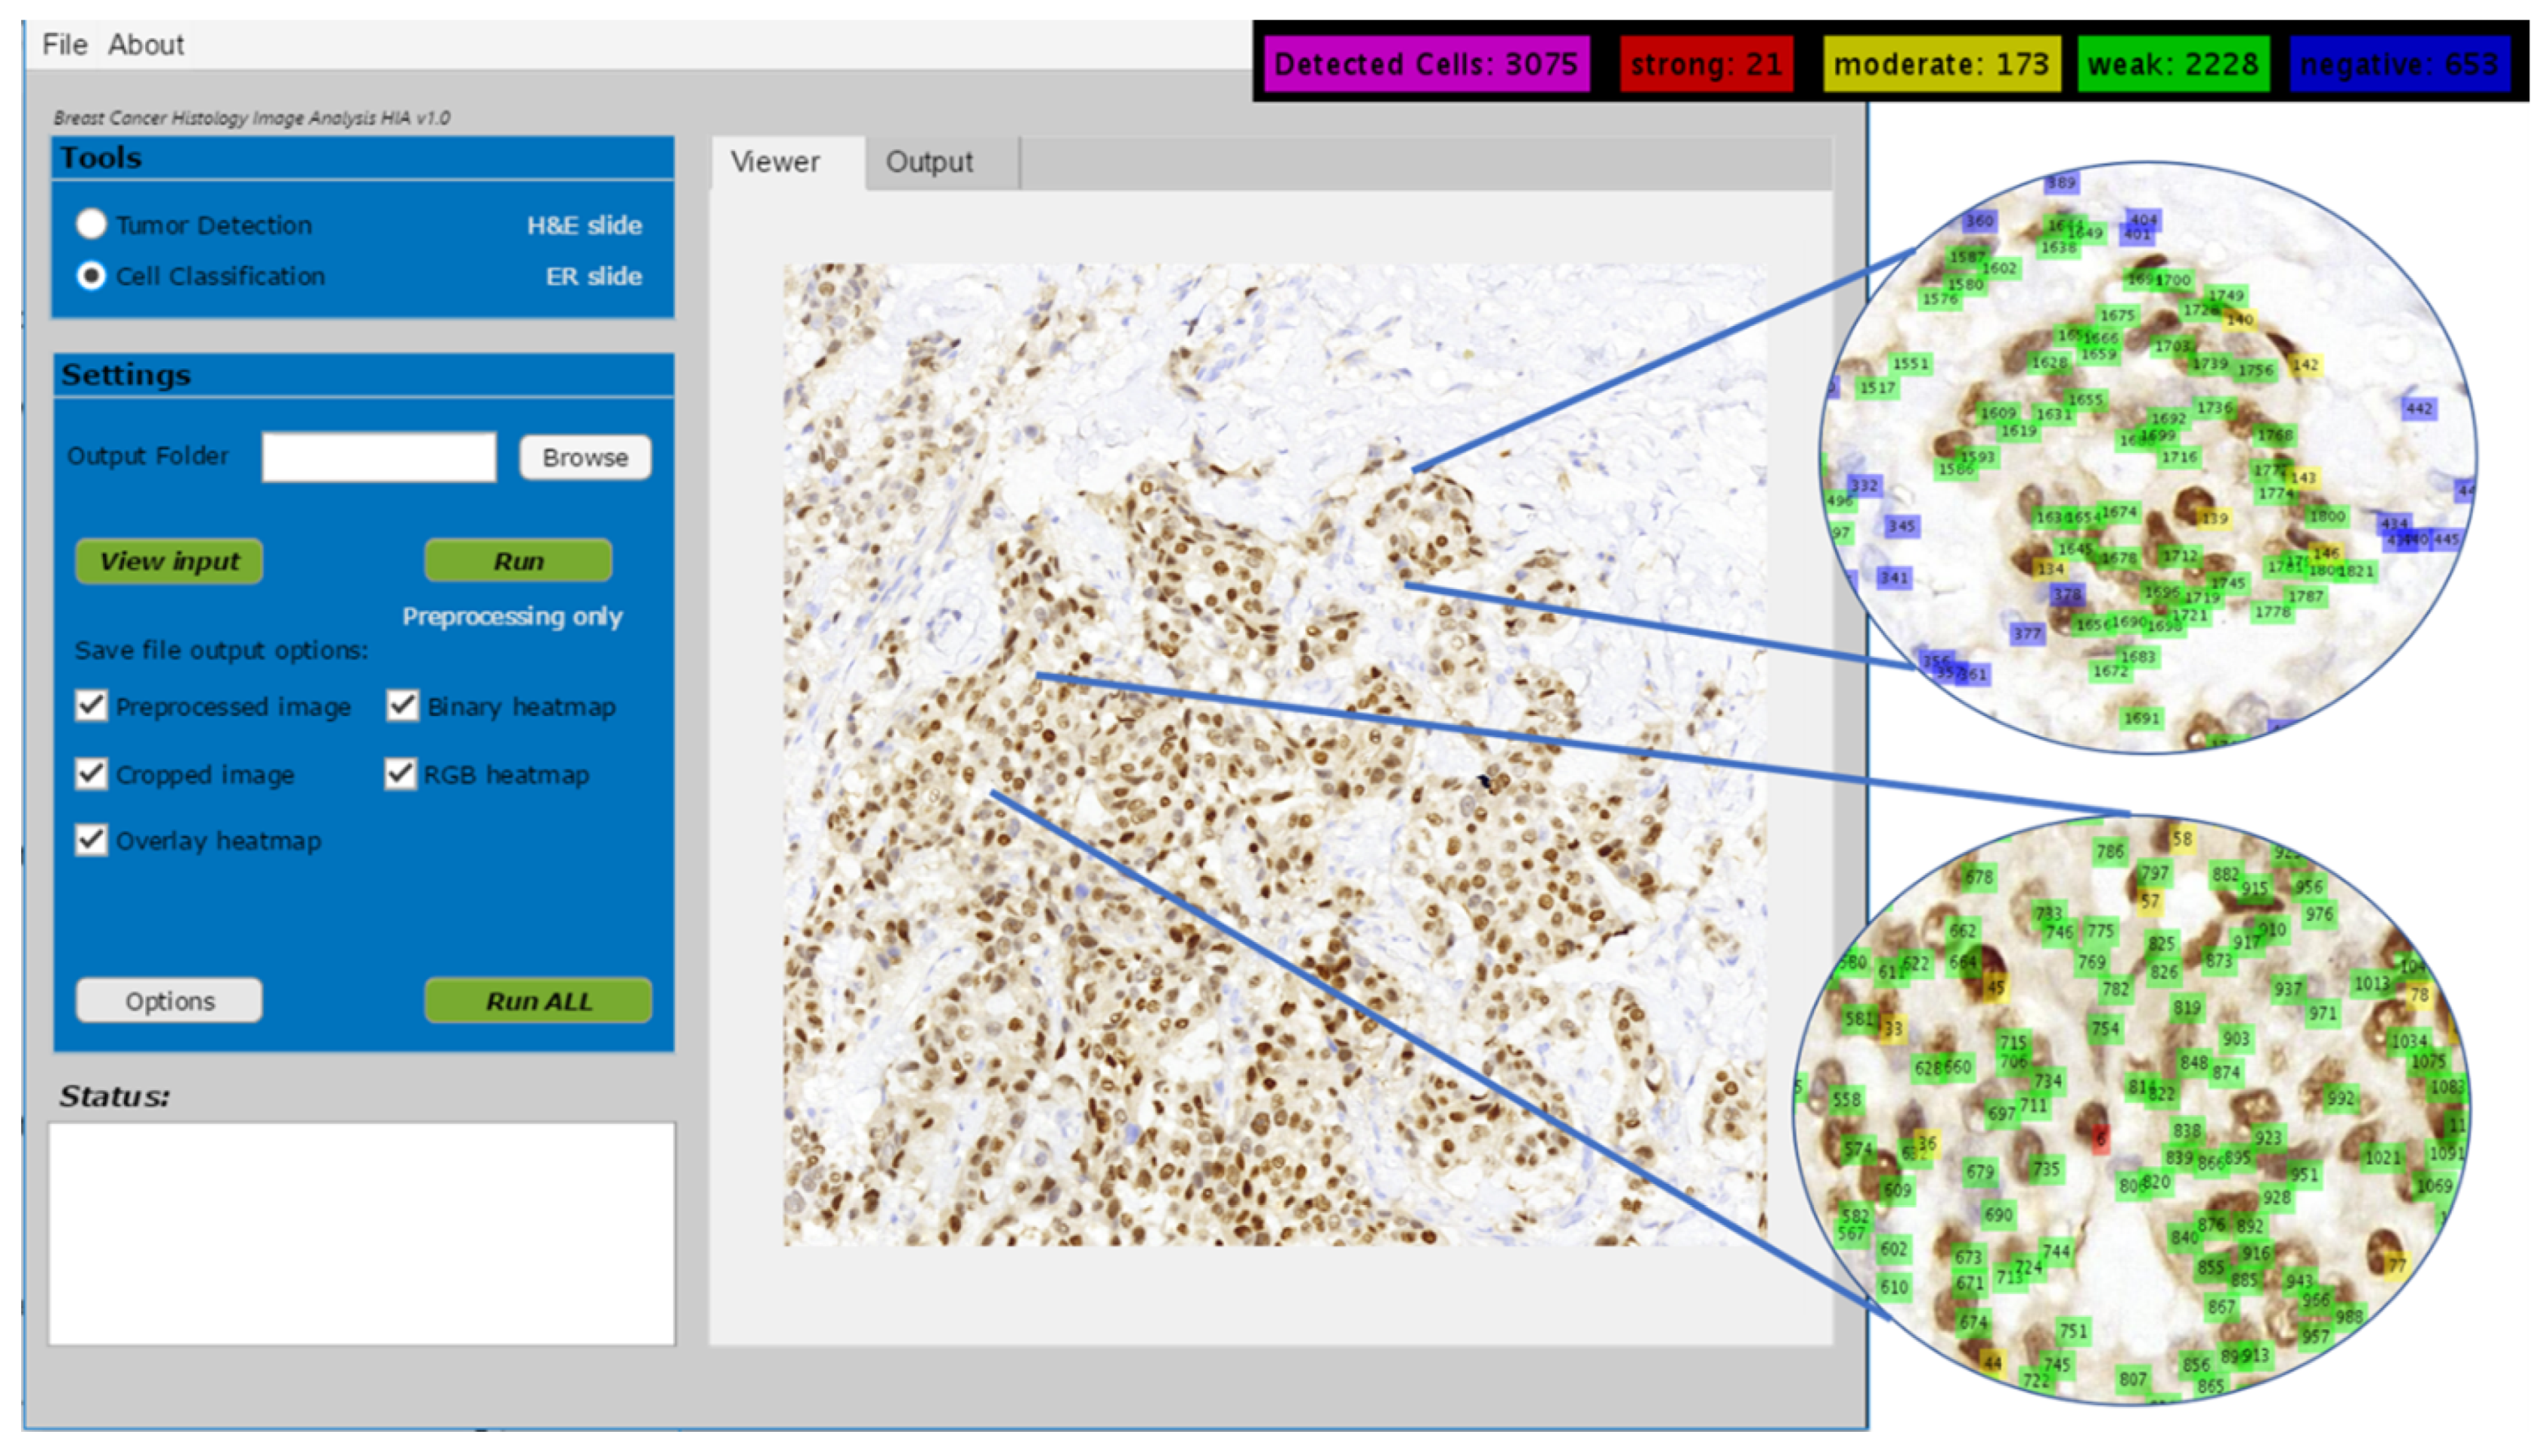Uncheck the RGB heatmap option
The height and width of the screenshot is (1456, 2545).
pos(400,774)
